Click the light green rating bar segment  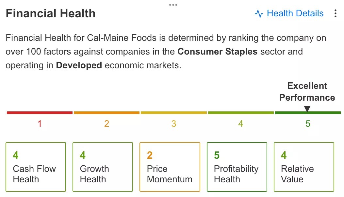tap(241, 113)
